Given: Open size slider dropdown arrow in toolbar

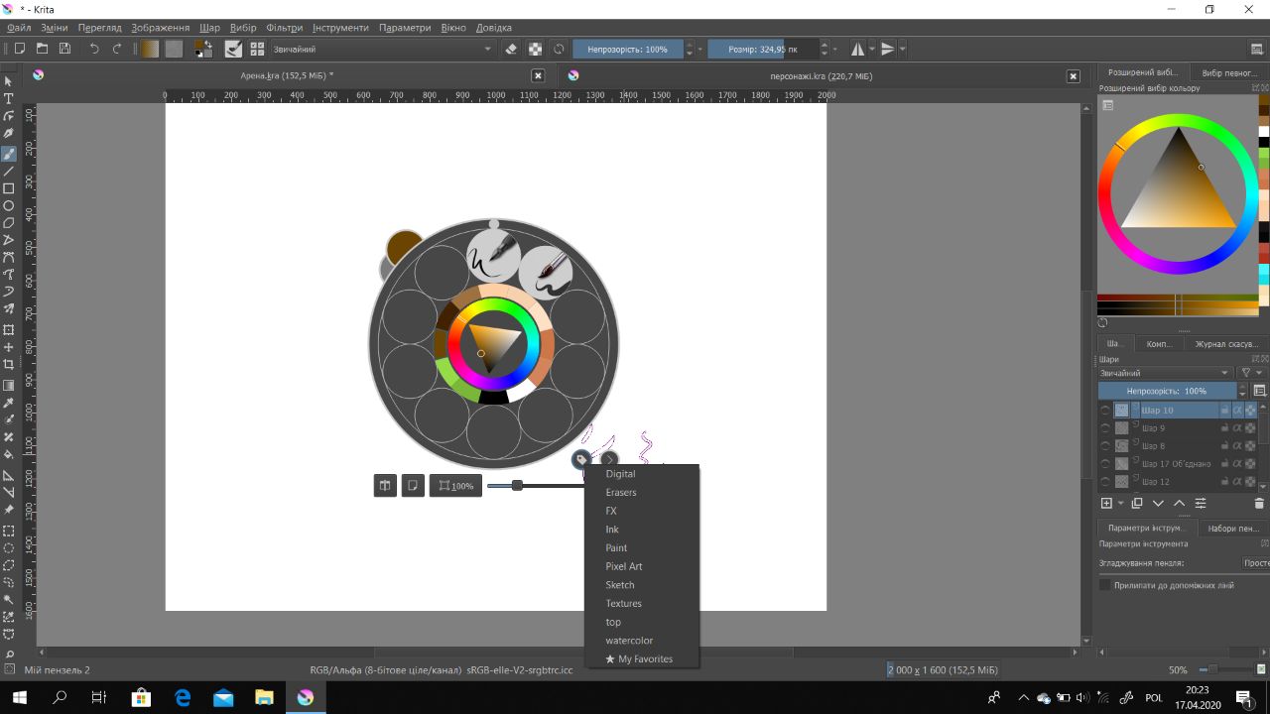Looking at the screenshot, I should pos(836,49).
